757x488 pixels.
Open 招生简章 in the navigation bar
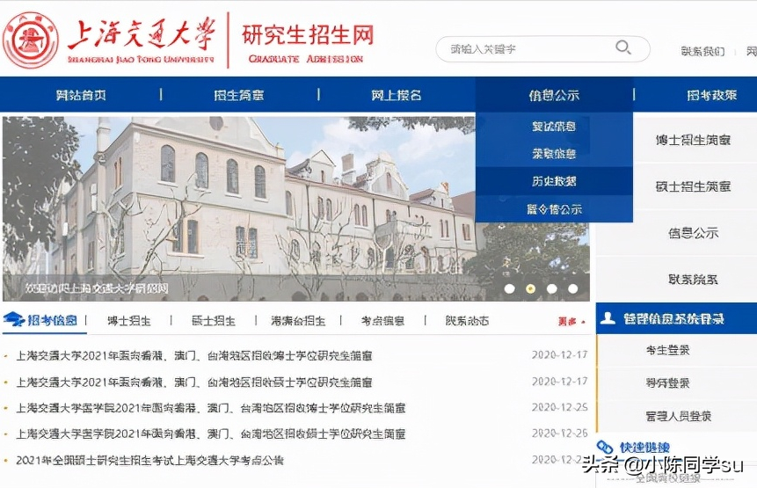coord(238,95)
